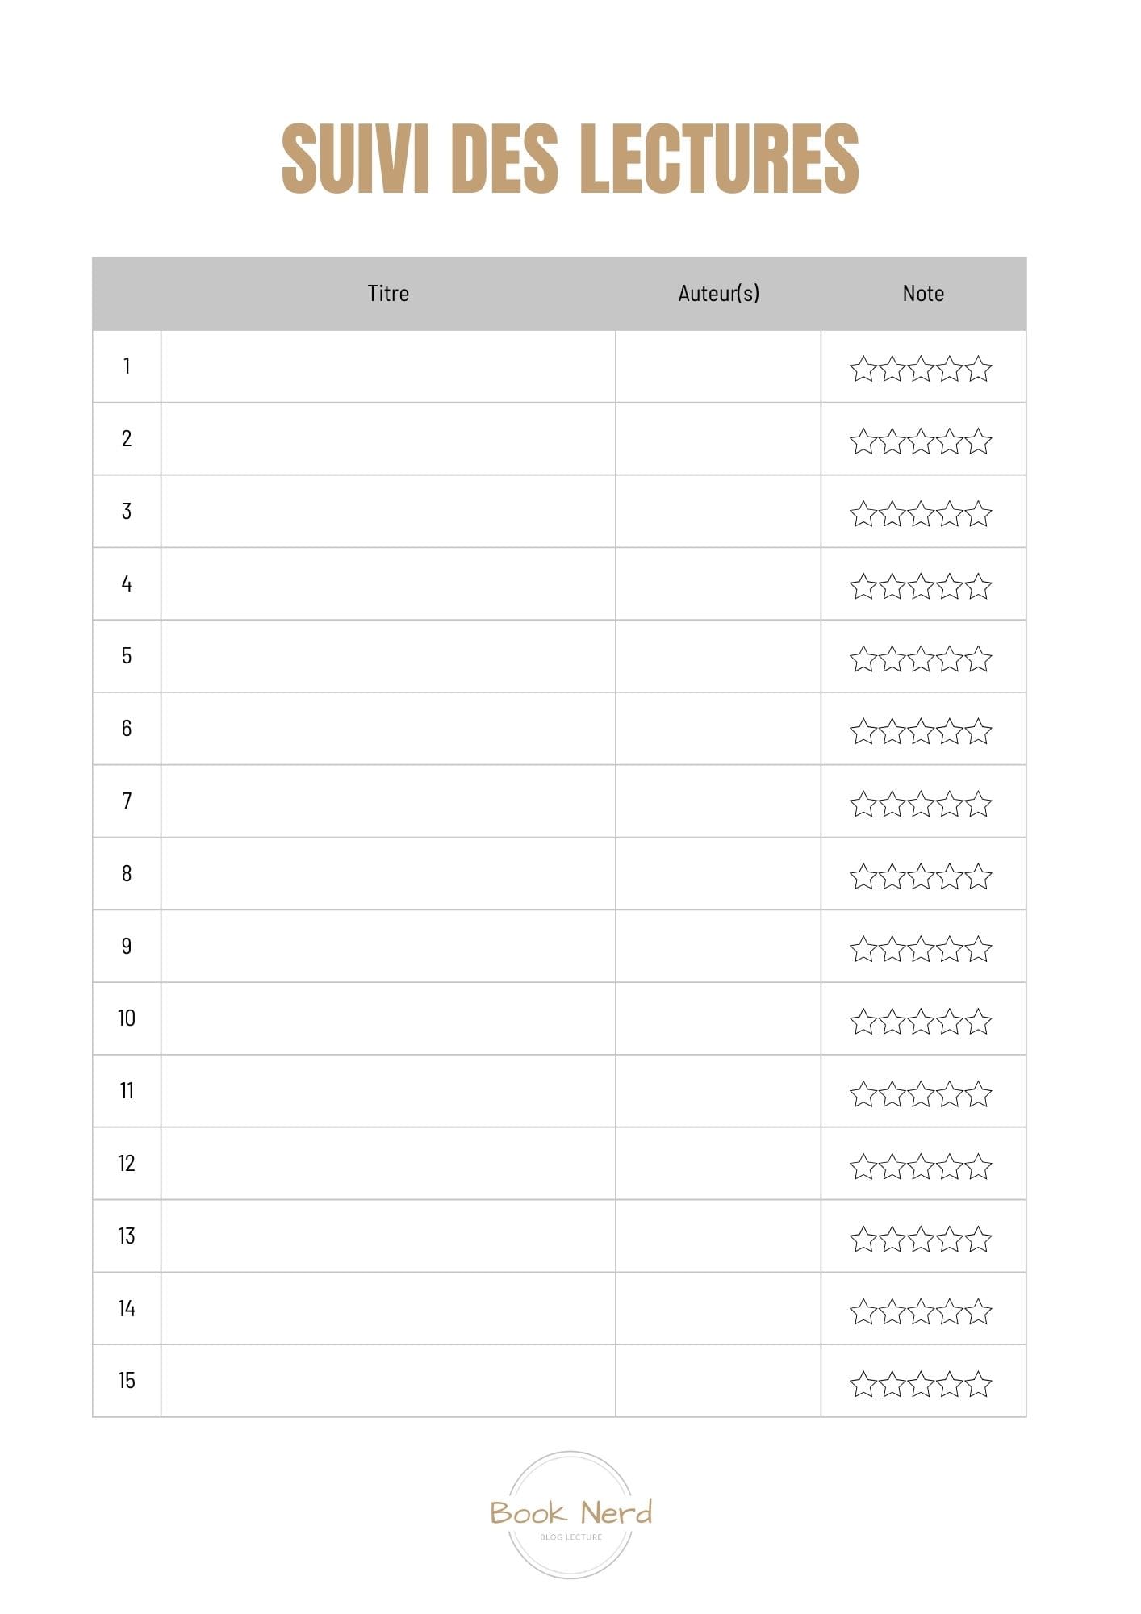Click the Titre column header
Image resolution: width=1141 pixels, height=1614 pixels.
(x=388, y=293)
